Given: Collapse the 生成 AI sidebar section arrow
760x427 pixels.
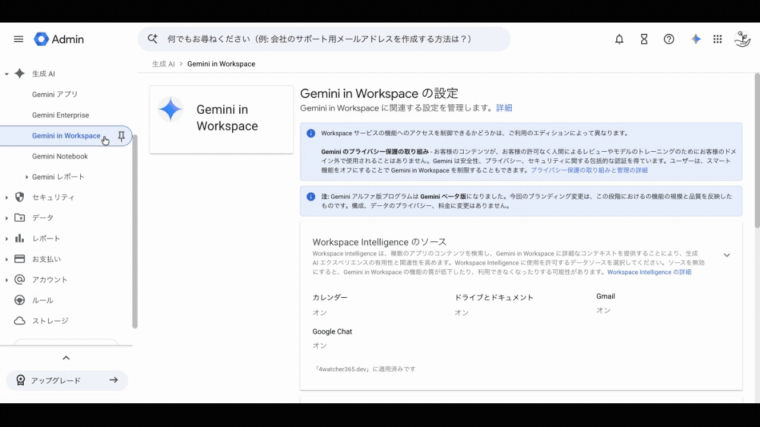Looking at the screenshot, I should (x=7, y=74).
